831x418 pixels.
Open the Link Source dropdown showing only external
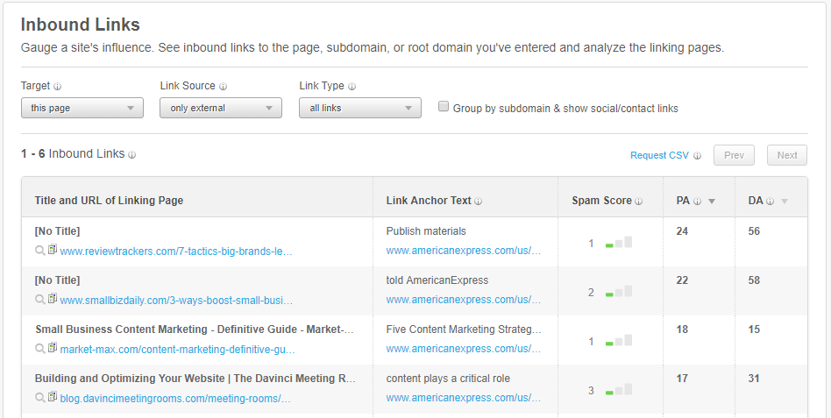(x=221, y=108)
